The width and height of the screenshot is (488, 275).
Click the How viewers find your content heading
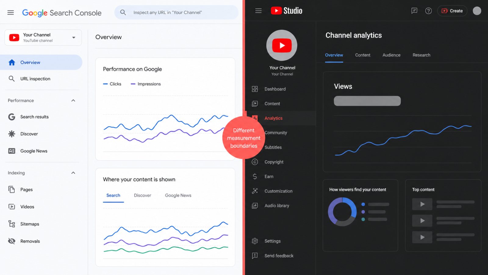[357, 190]
